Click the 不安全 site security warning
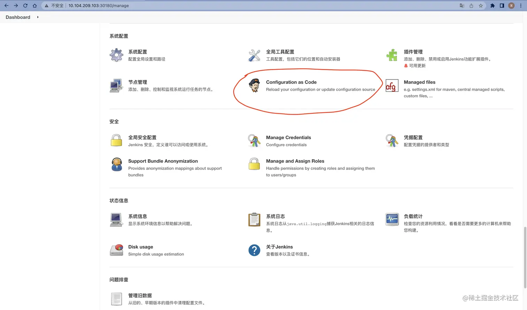This screenshot has height=310, width=527. [54, 6]
